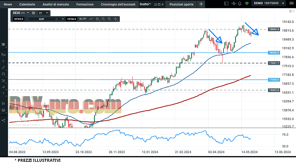
Task: Zoom in the chart
Action: [x=109, y=19]
